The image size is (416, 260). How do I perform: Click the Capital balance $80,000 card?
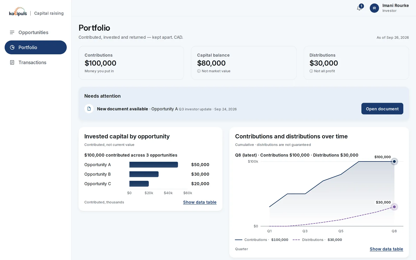click(x=244, y=63)
